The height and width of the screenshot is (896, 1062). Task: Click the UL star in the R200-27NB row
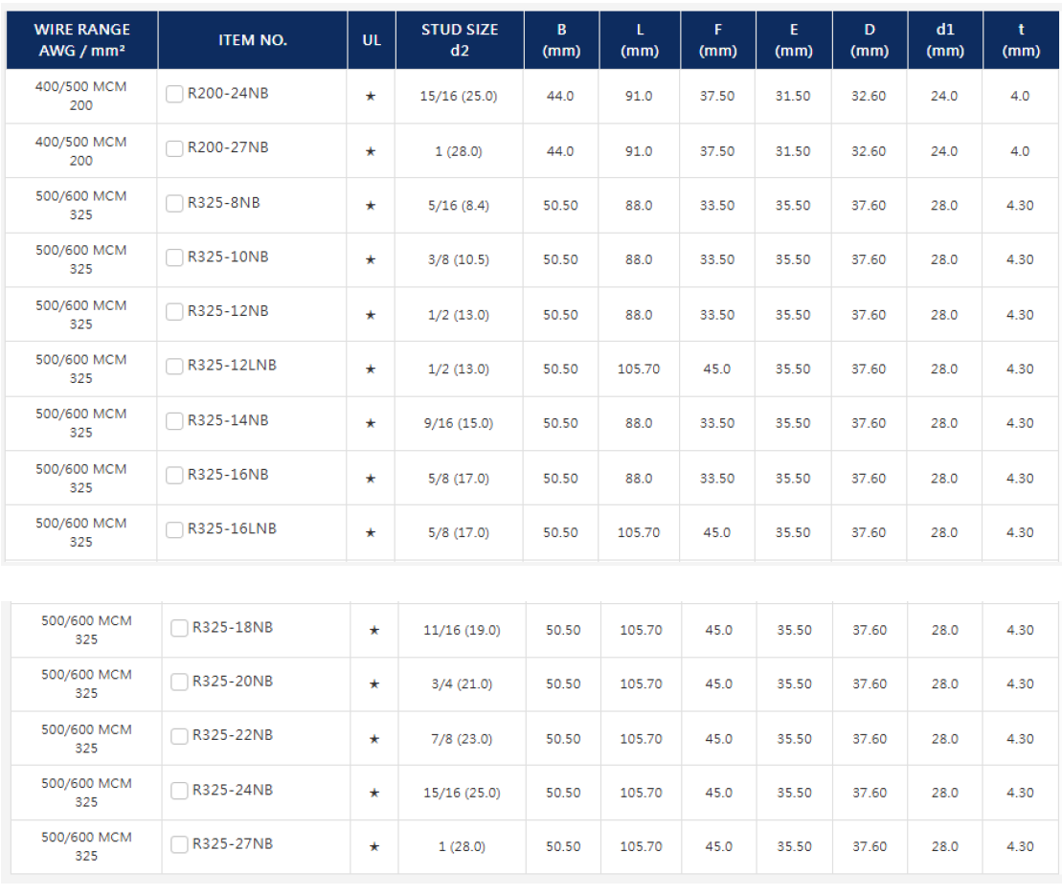(x=371, y=151)
